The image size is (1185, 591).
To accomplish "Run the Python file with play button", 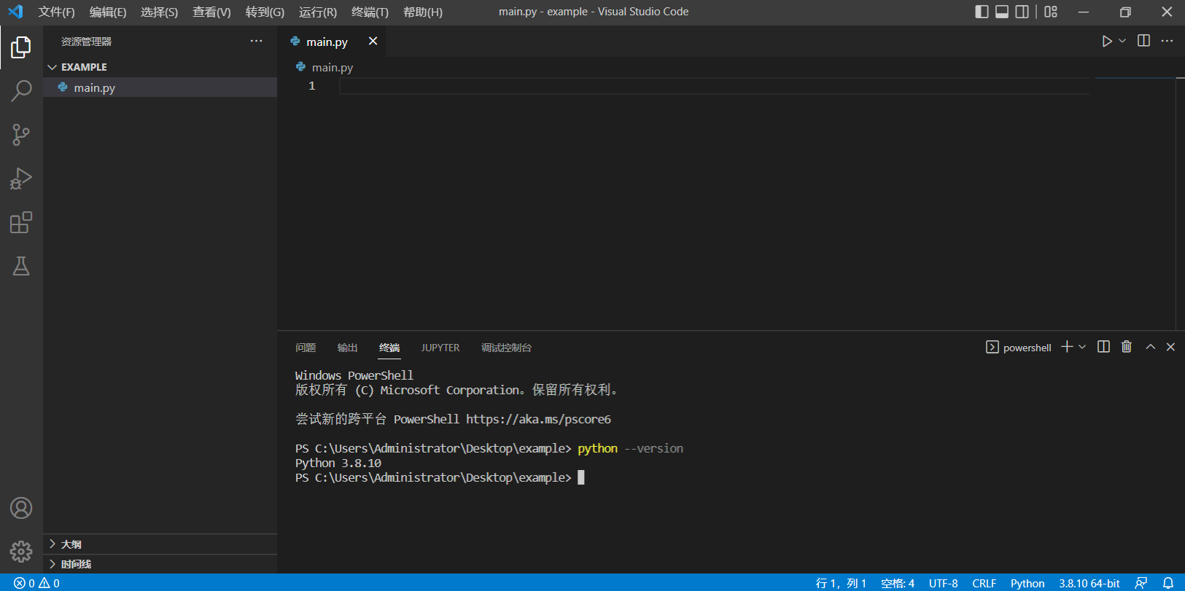I will coord(1106,42).
